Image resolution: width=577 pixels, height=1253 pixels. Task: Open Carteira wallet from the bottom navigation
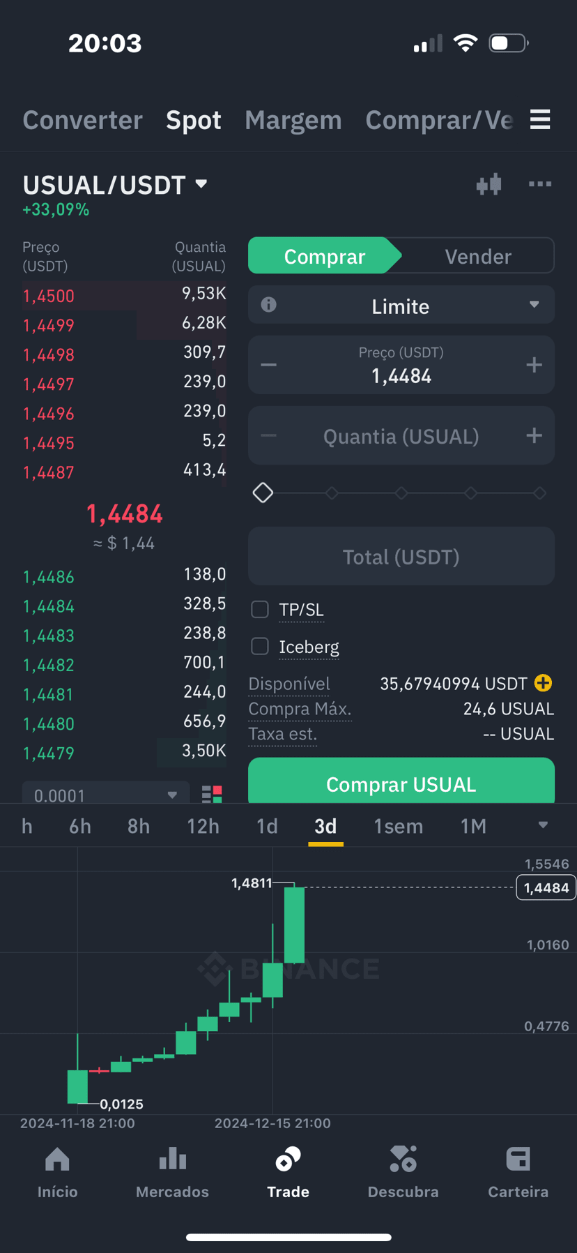point(518,1173)
